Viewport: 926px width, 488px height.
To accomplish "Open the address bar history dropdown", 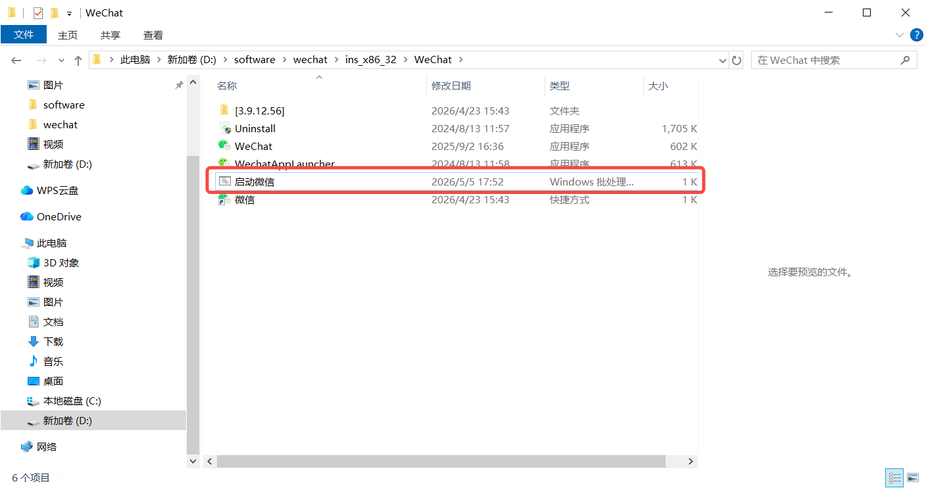I will [723, 60].
